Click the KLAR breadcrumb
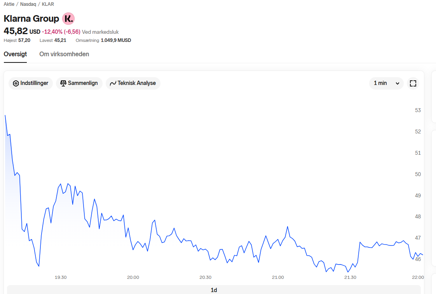 click(x=48, y=4)
